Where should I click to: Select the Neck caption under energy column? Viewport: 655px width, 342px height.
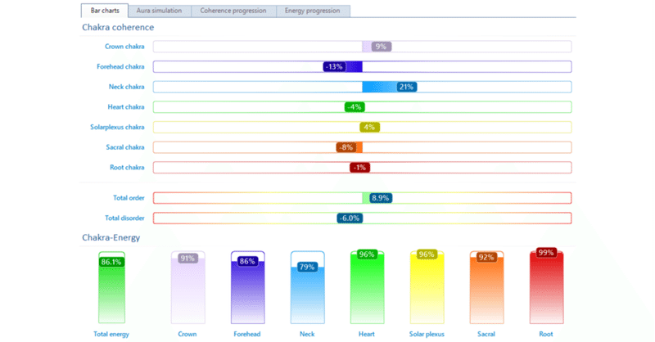307,334
